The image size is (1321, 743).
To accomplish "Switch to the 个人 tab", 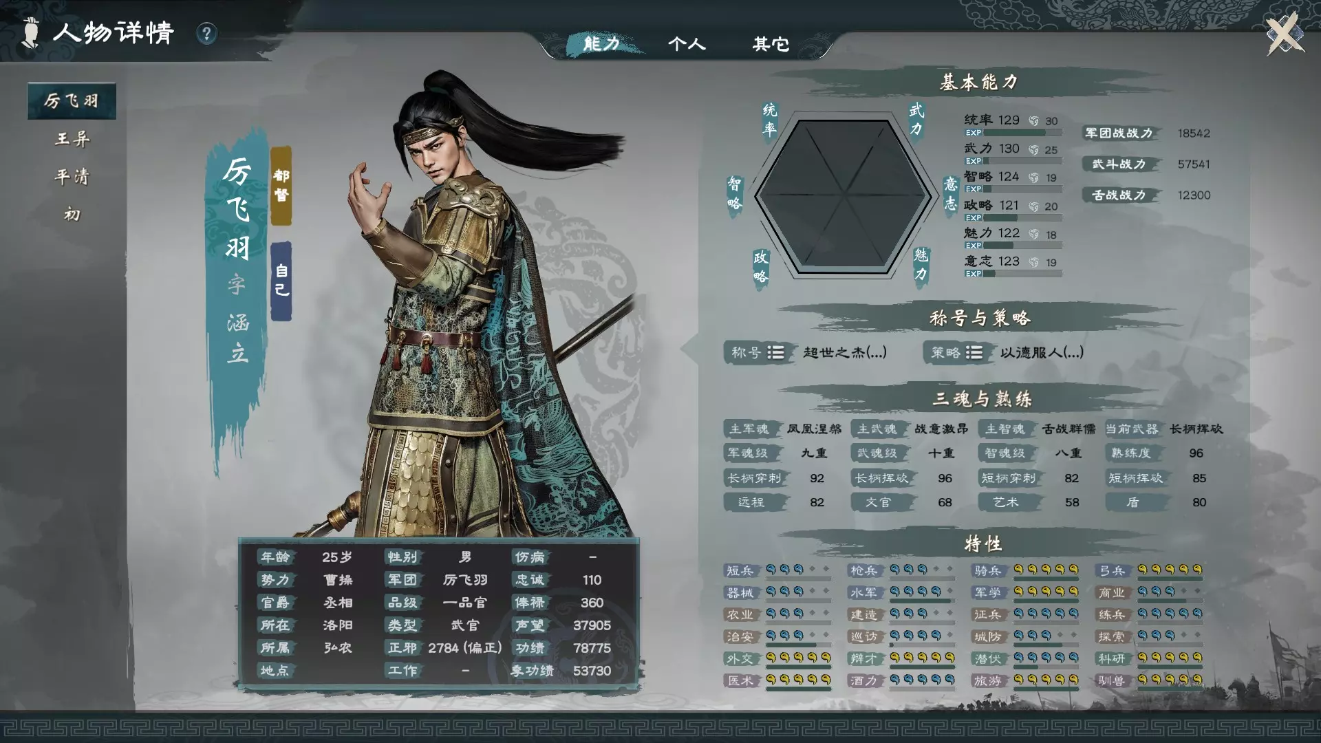I will (686, 44).
